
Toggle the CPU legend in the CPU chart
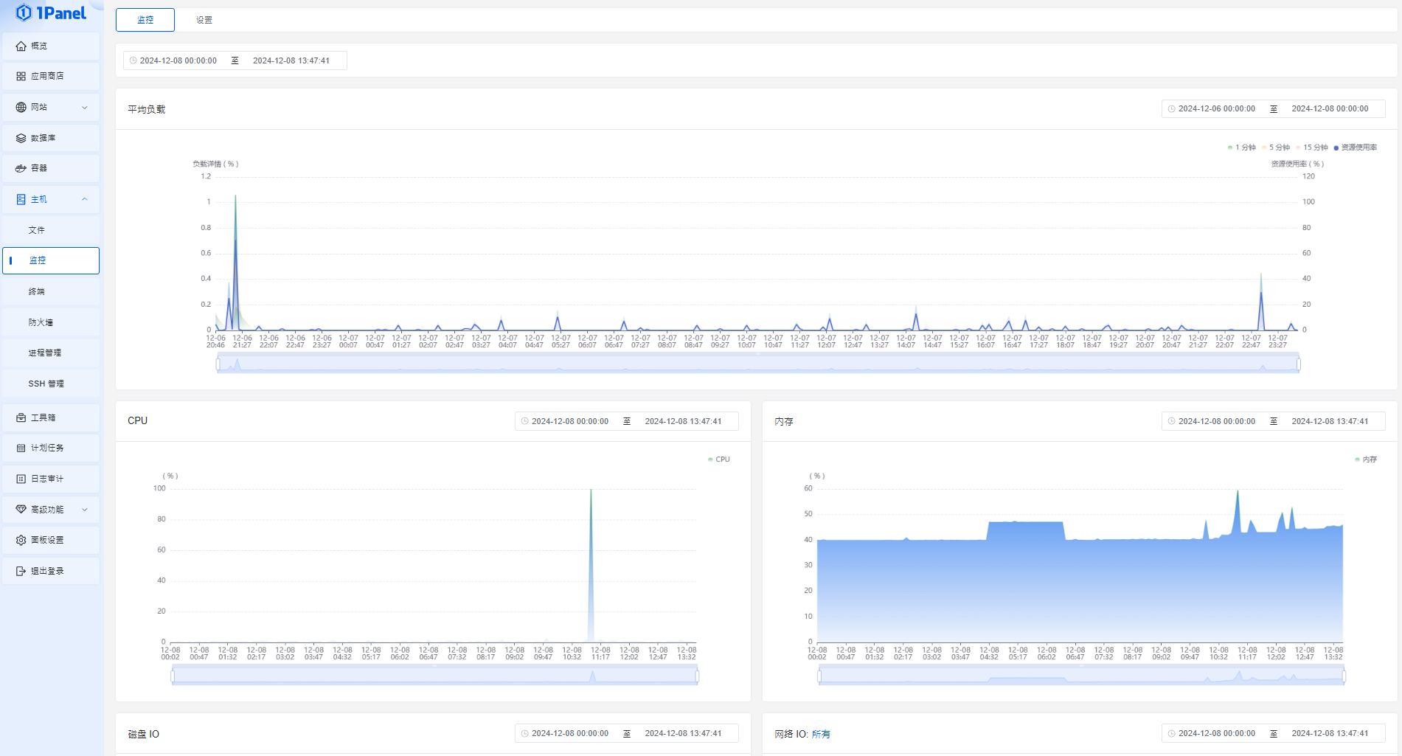[x=719, y=459]
